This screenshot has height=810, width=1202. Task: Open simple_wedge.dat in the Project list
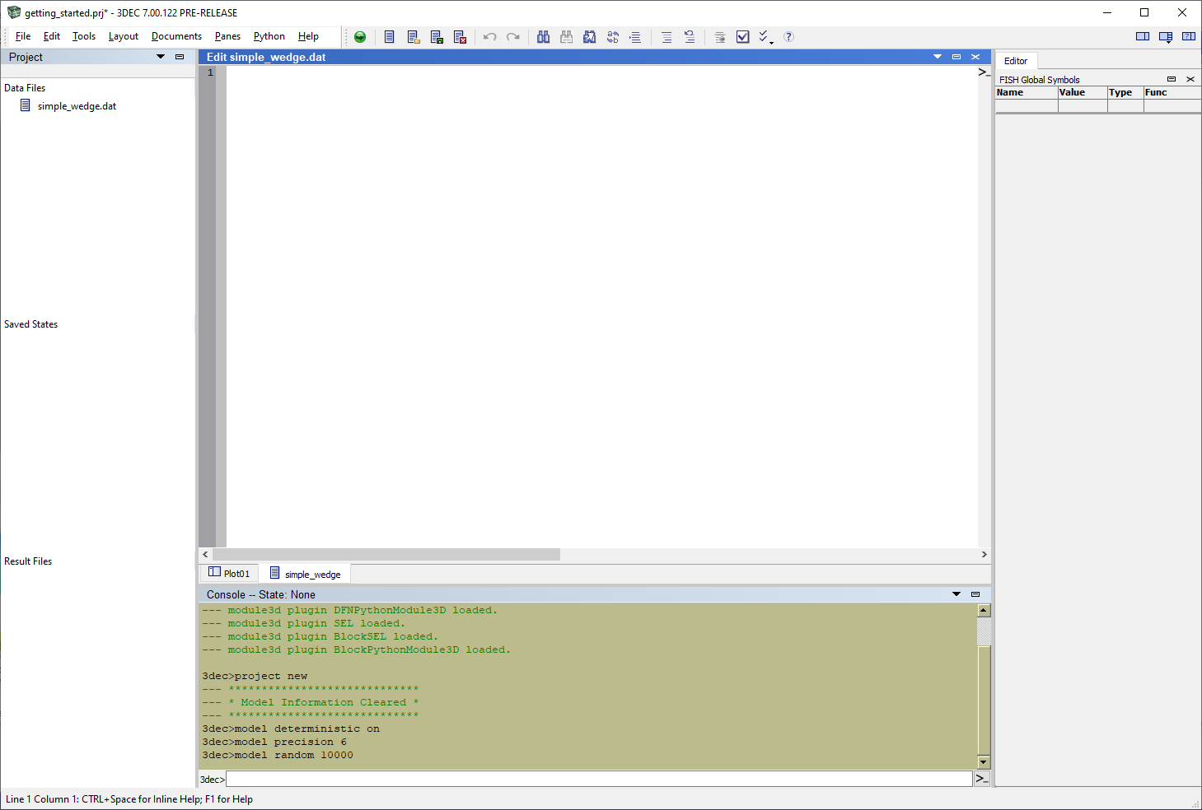[77, 106]
